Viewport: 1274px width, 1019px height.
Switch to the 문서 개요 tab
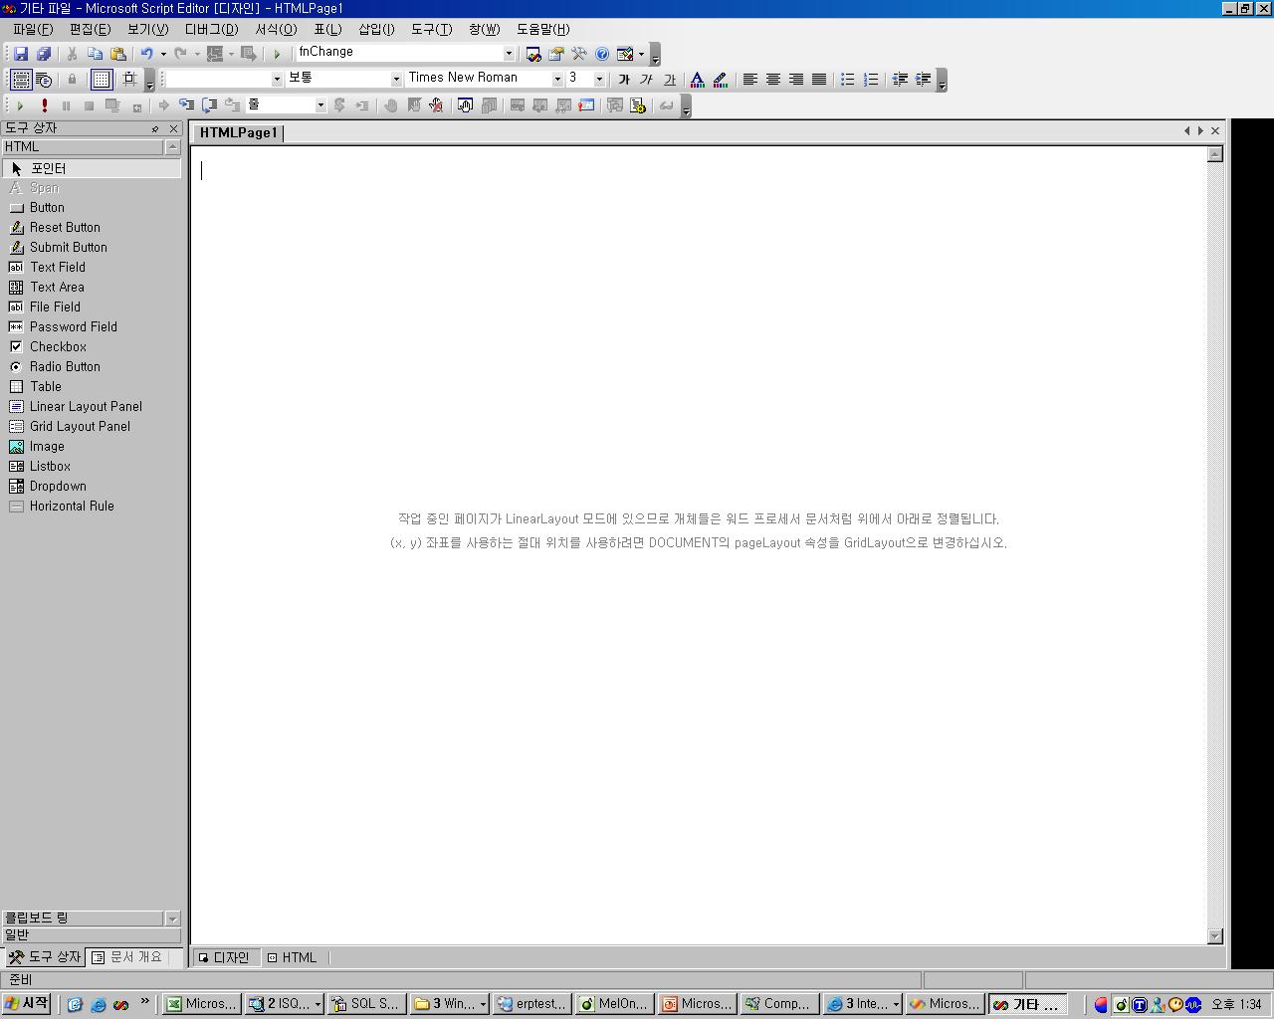(127, 957)
